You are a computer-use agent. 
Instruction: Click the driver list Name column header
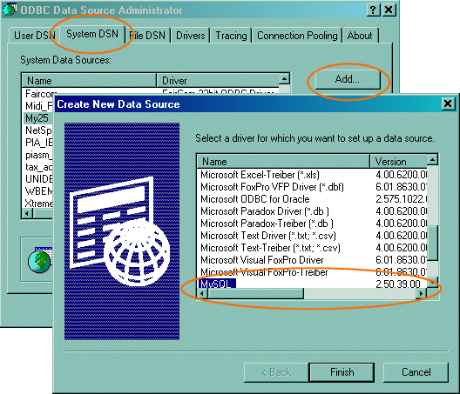point(283,162)
